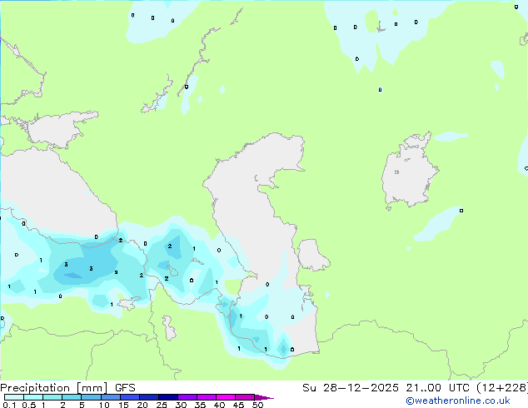
Task: Pick the legend swatch between 45 and 50
Action: (x=245, y=397)
